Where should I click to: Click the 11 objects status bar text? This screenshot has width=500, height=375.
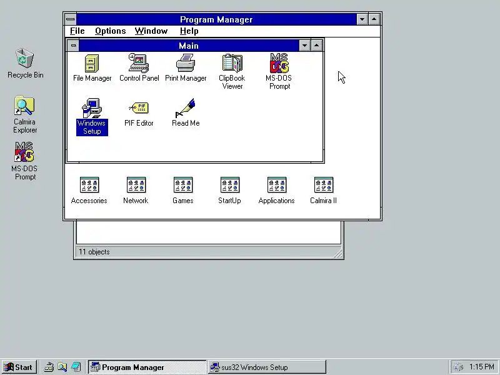[94, 252]
